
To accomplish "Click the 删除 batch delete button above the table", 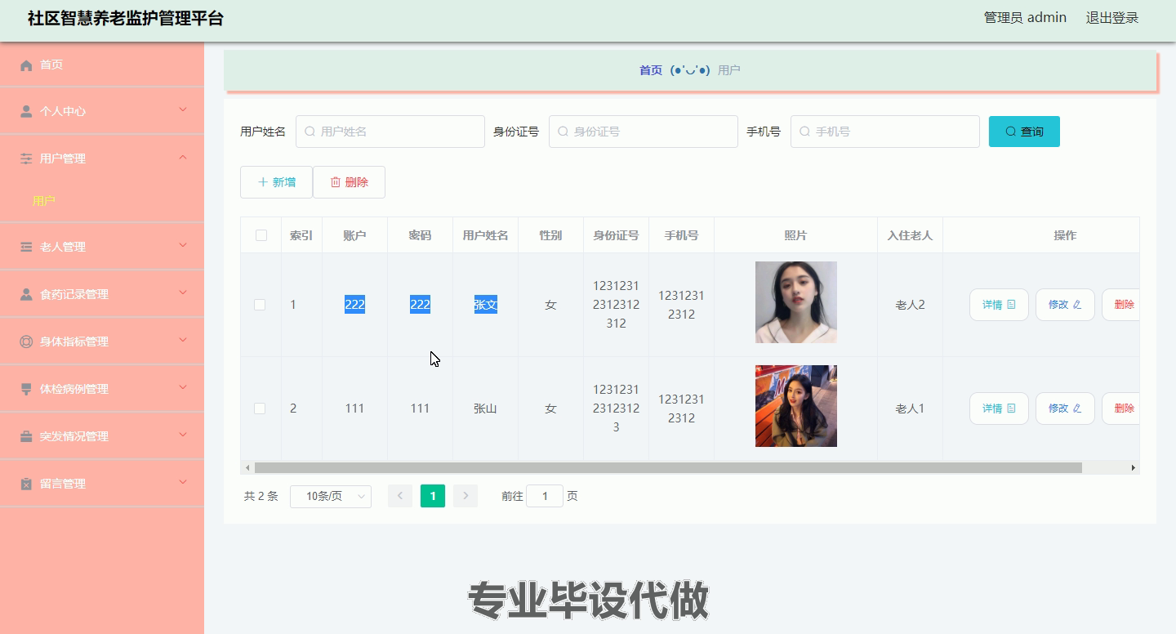I will click(x=349, y=182).
